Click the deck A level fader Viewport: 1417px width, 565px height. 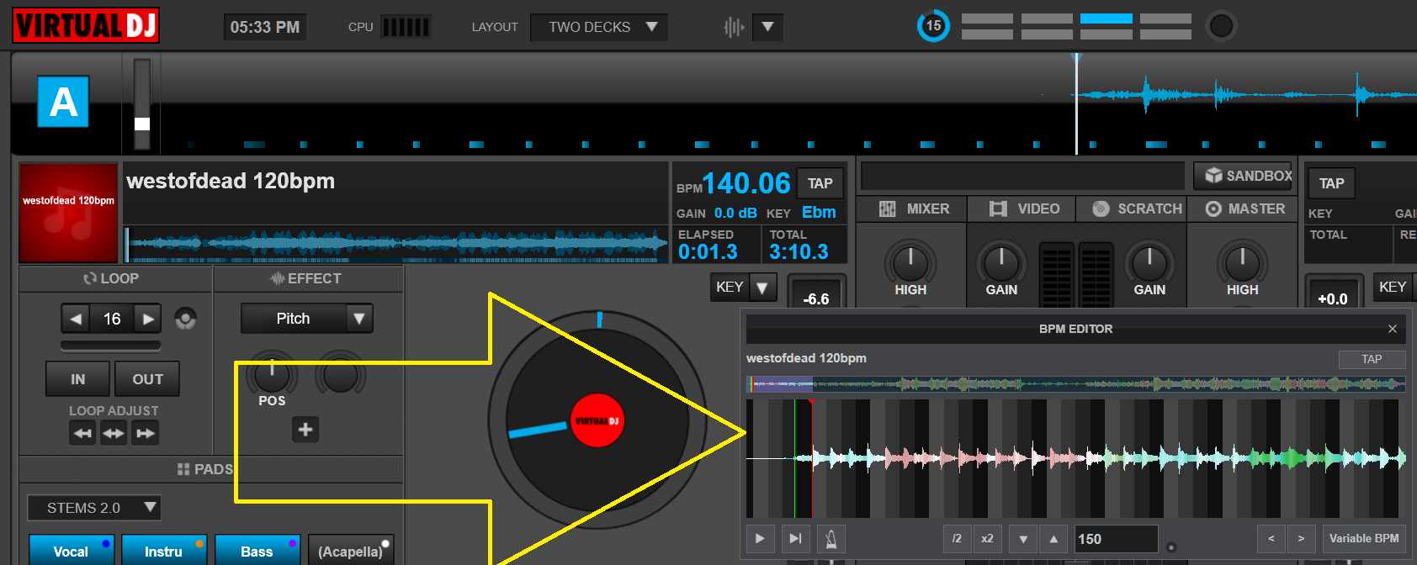[x=142, y=103]
